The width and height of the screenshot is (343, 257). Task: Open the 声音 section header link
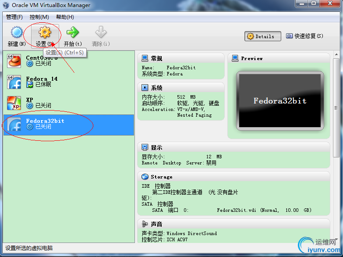point(156,224)
